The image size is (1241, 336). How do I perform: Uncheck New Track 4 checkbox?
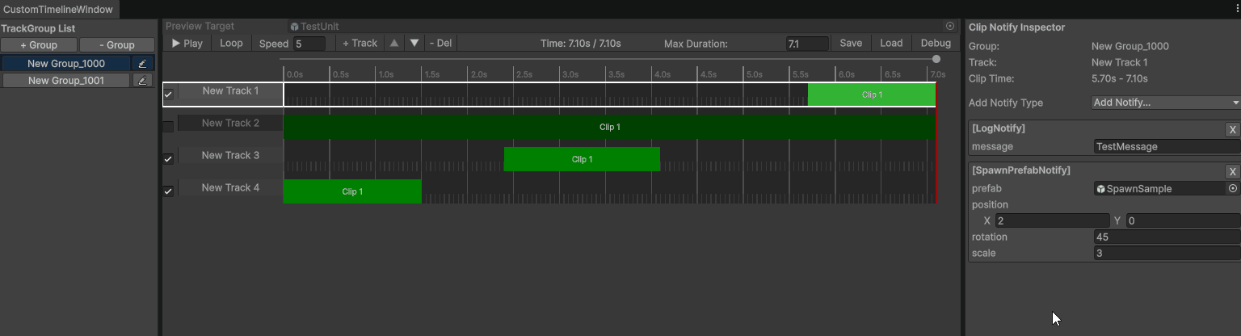[x=168, y=191]
